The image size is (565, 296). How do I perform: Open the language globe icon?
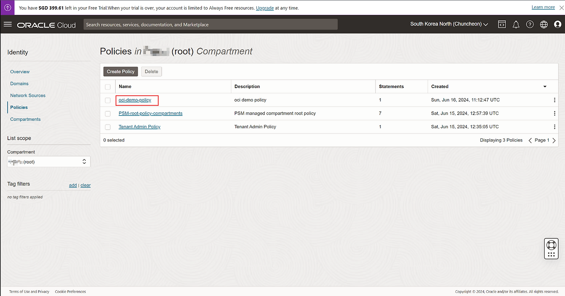tap(544, 25)
